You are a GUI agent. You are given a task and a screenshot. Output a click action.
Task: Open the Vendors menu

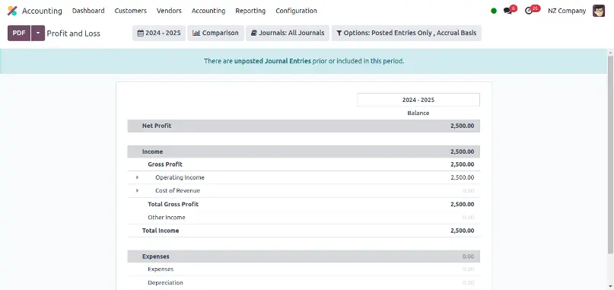169,11
